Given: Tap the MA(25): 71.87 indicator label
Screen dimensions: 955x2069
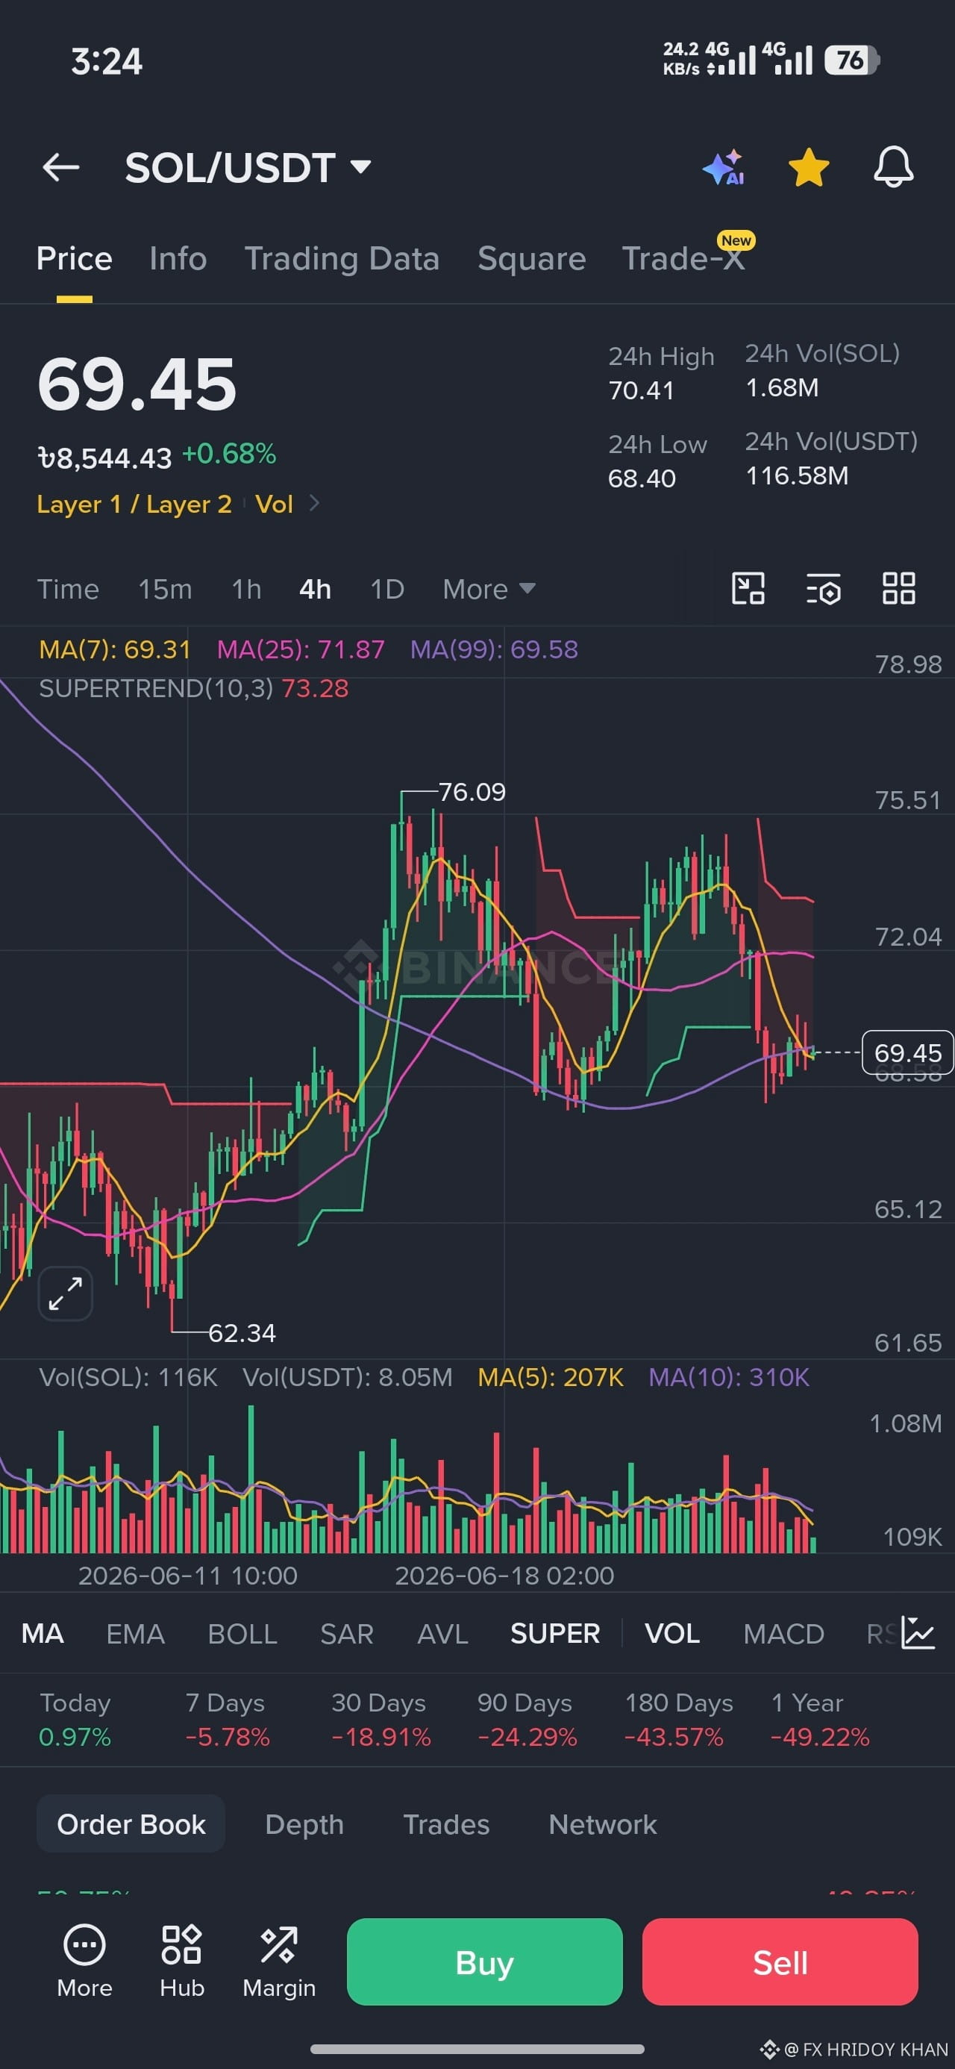Looking at the screenshot, I should click(x=301, y=649).
